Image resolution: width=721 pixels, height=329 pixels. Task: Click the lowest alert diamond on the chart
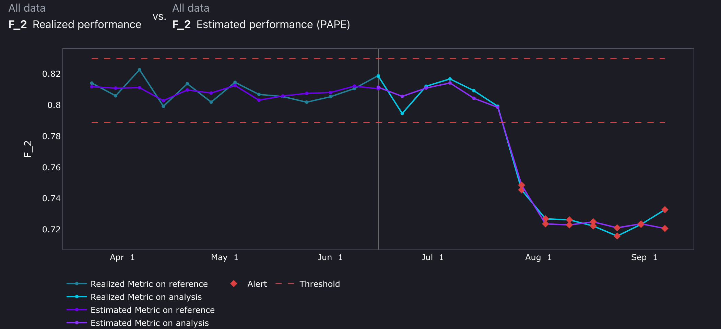(x=617, y=236)
